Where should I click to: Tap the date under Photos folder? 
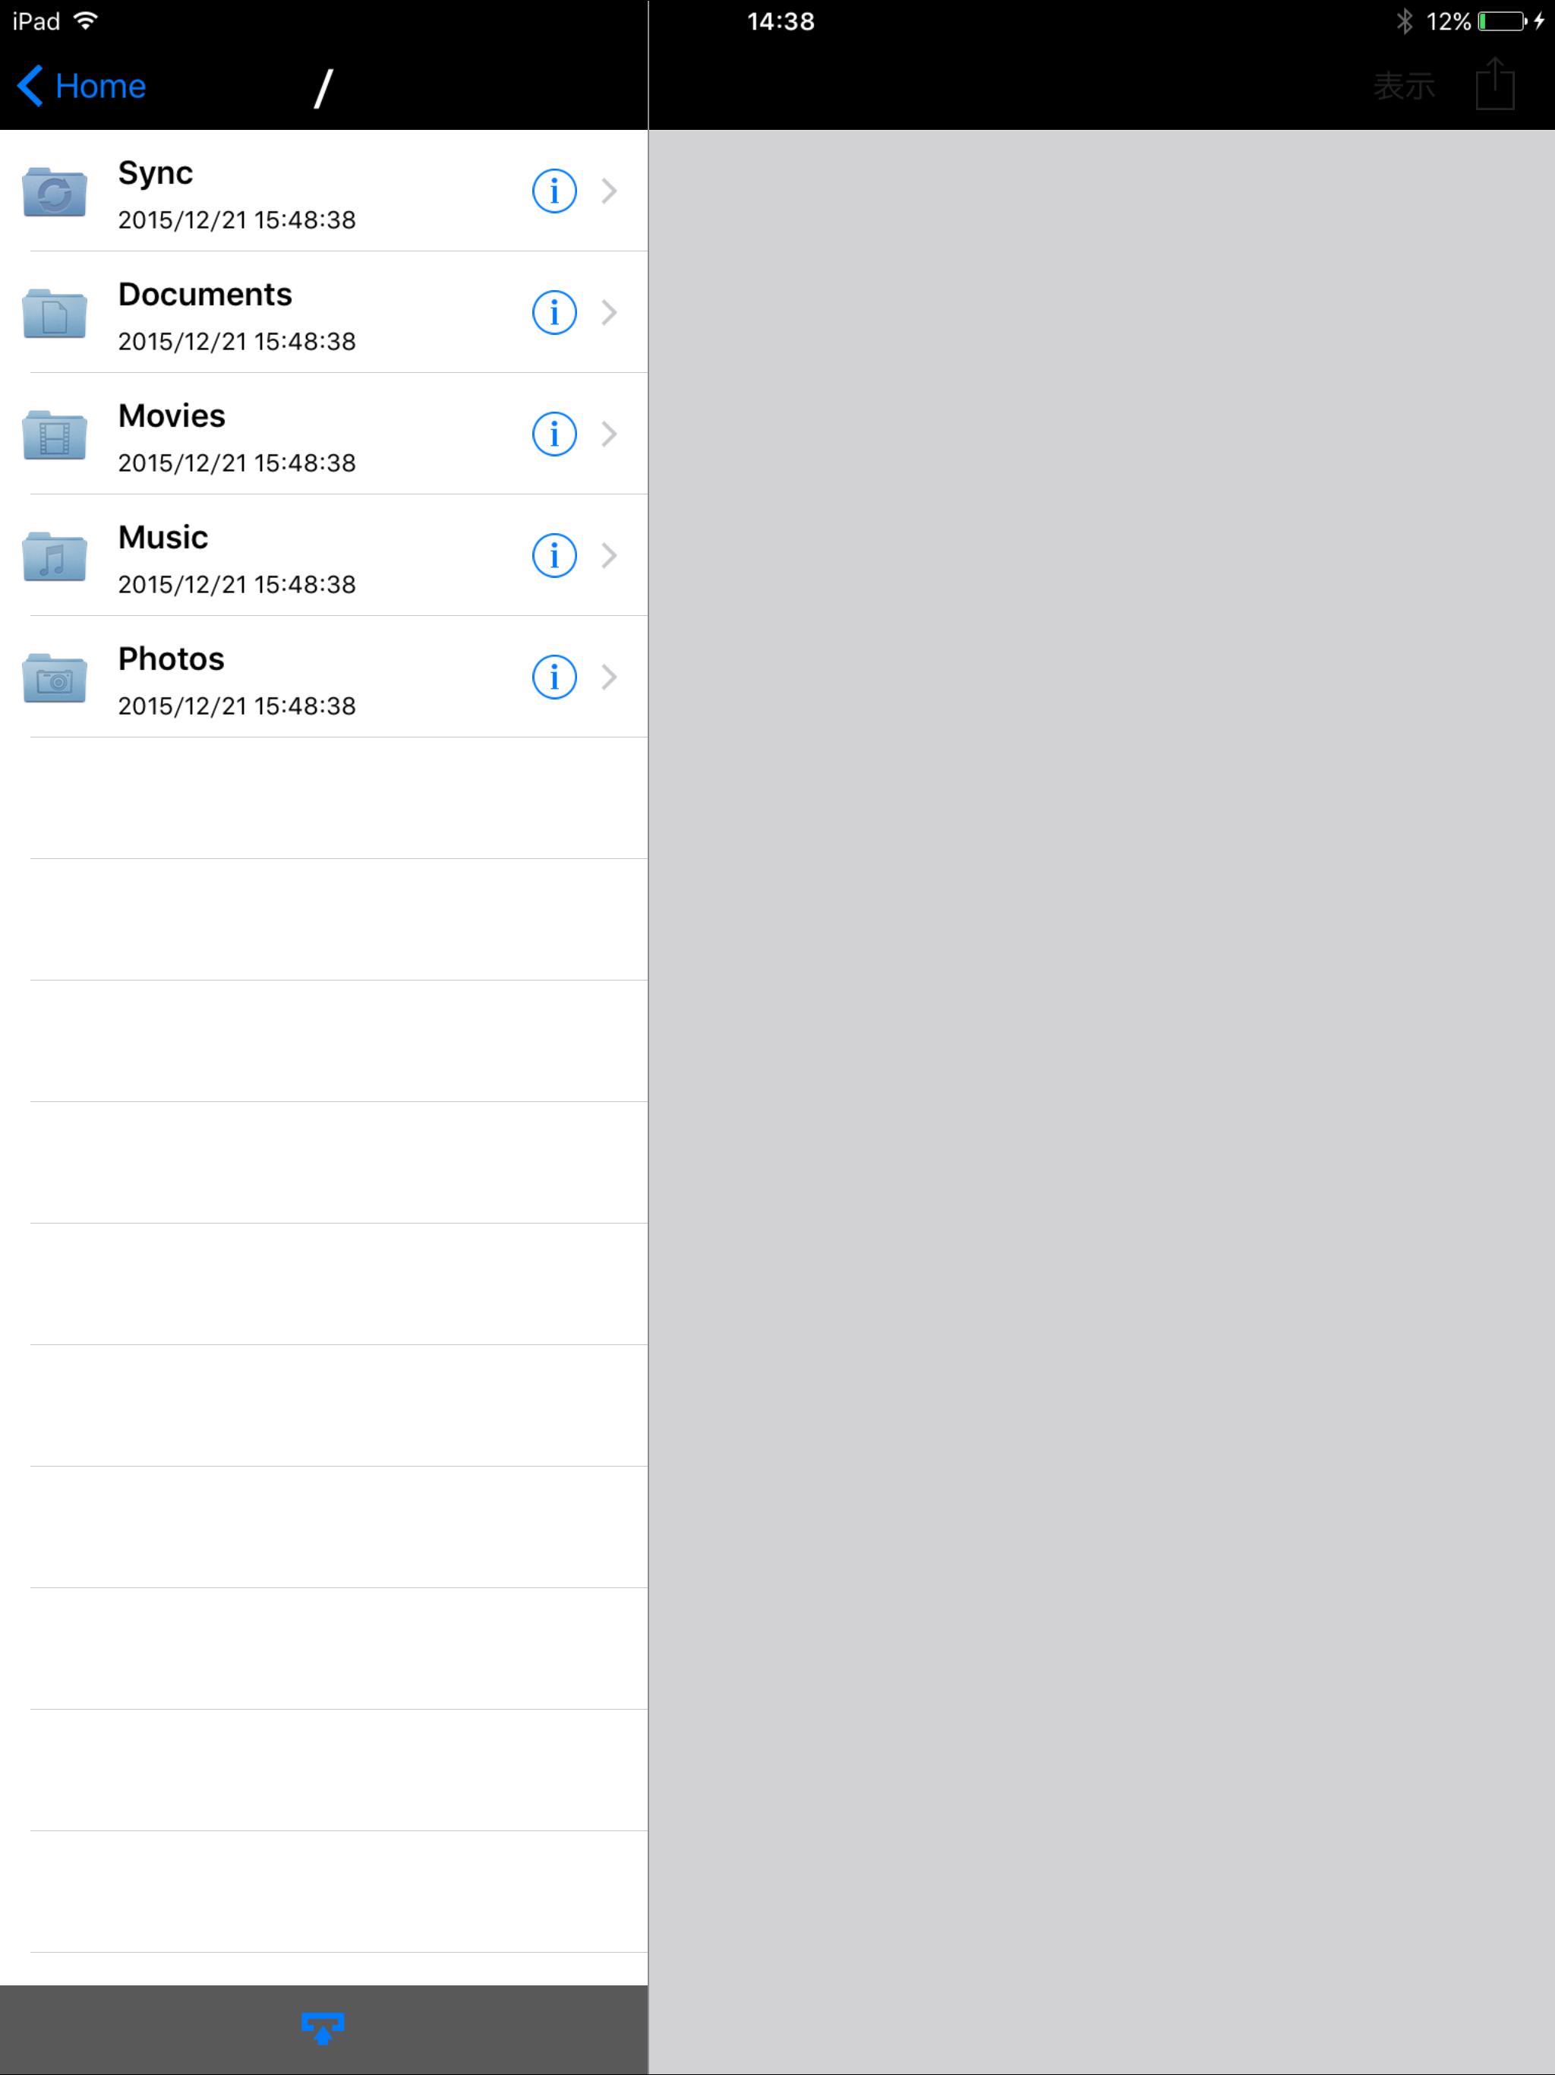click(238, 706)
